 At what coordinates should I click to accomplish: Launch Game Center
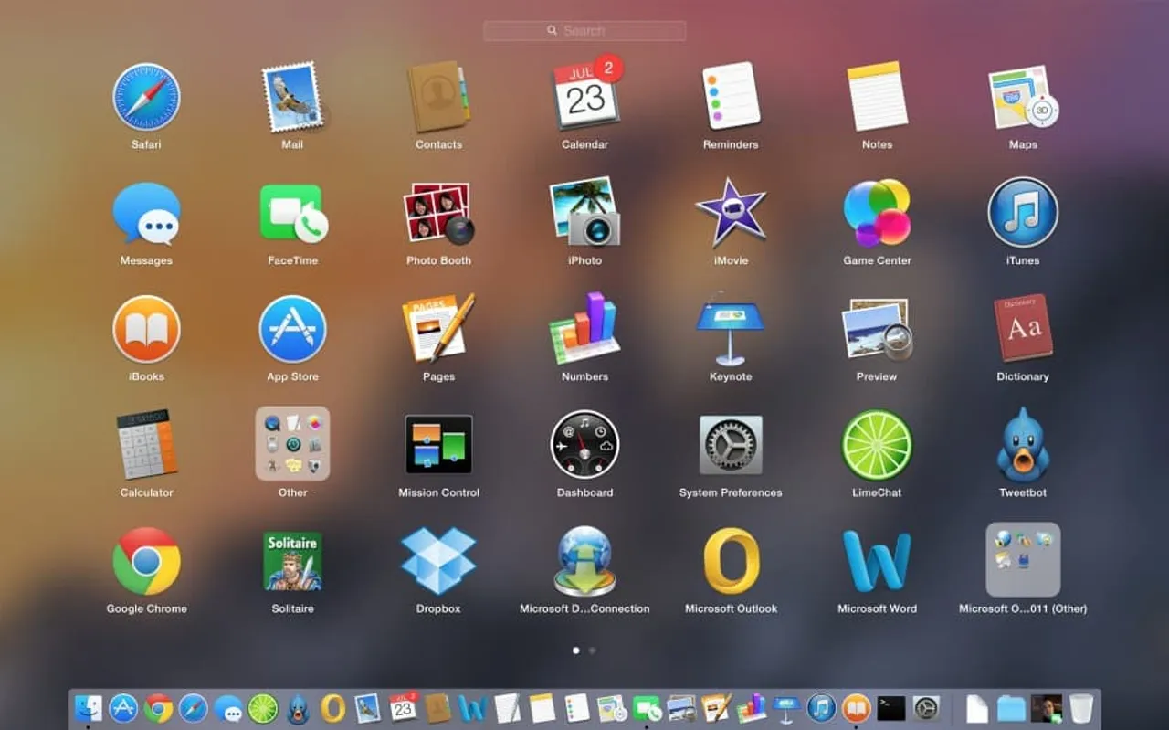click(877, 213)
